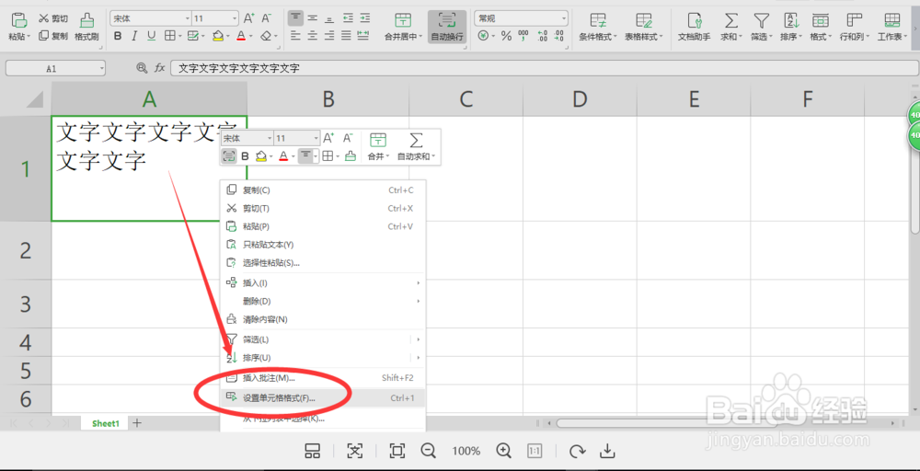The image size is (920, 471).
Task: Click zoom out magnifier in bottom viewer bar
Action: pyautogui.click(x=429, y=451)
